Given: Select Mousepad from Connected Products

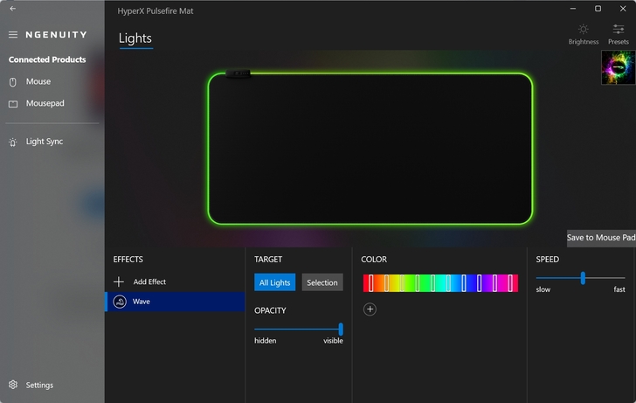Looking at the screenshot, I should tap(45, 103).
